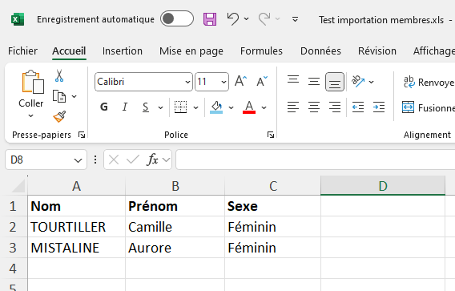Image resolution: width=455 pixels, height=291 pixels.
Task: Click the select all corner triangle
Action: click(x=19, y=186)
